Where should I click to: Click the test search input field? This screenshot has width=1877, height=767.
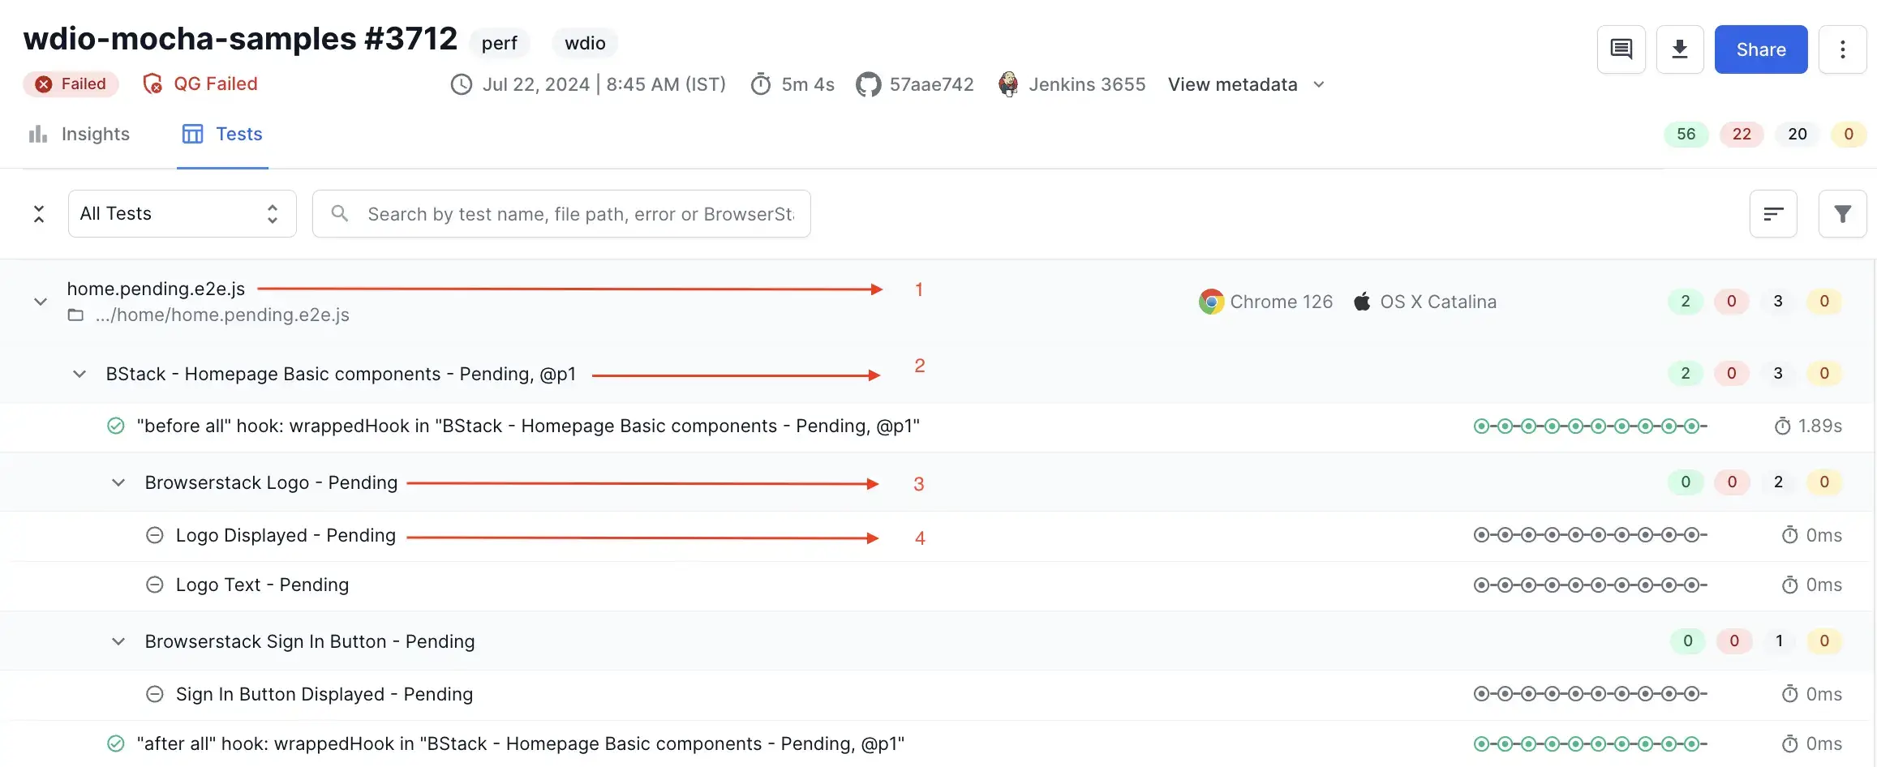pyautogui.click(x=579, y=214)
